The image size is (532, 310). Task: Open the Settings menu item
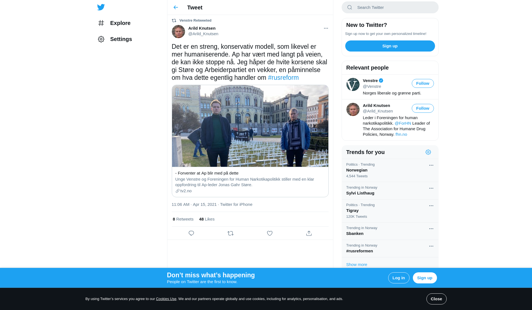[115, 39]
